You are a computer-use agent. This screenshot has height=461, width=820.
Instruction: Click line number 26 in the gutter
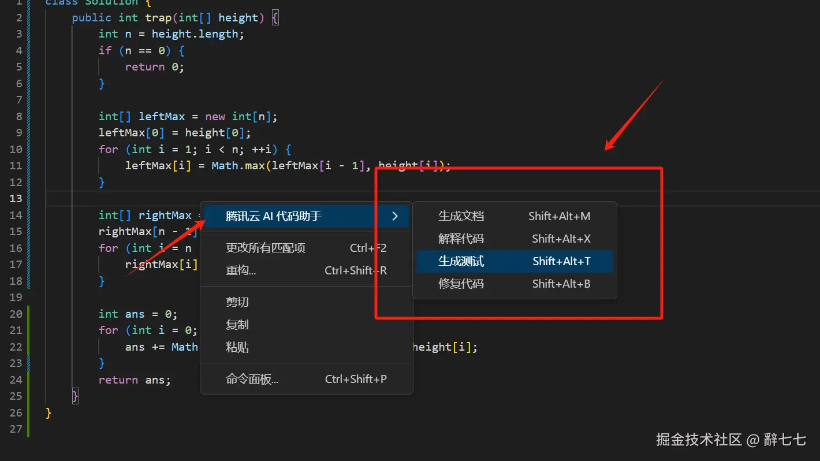click(x=16, y=412)
